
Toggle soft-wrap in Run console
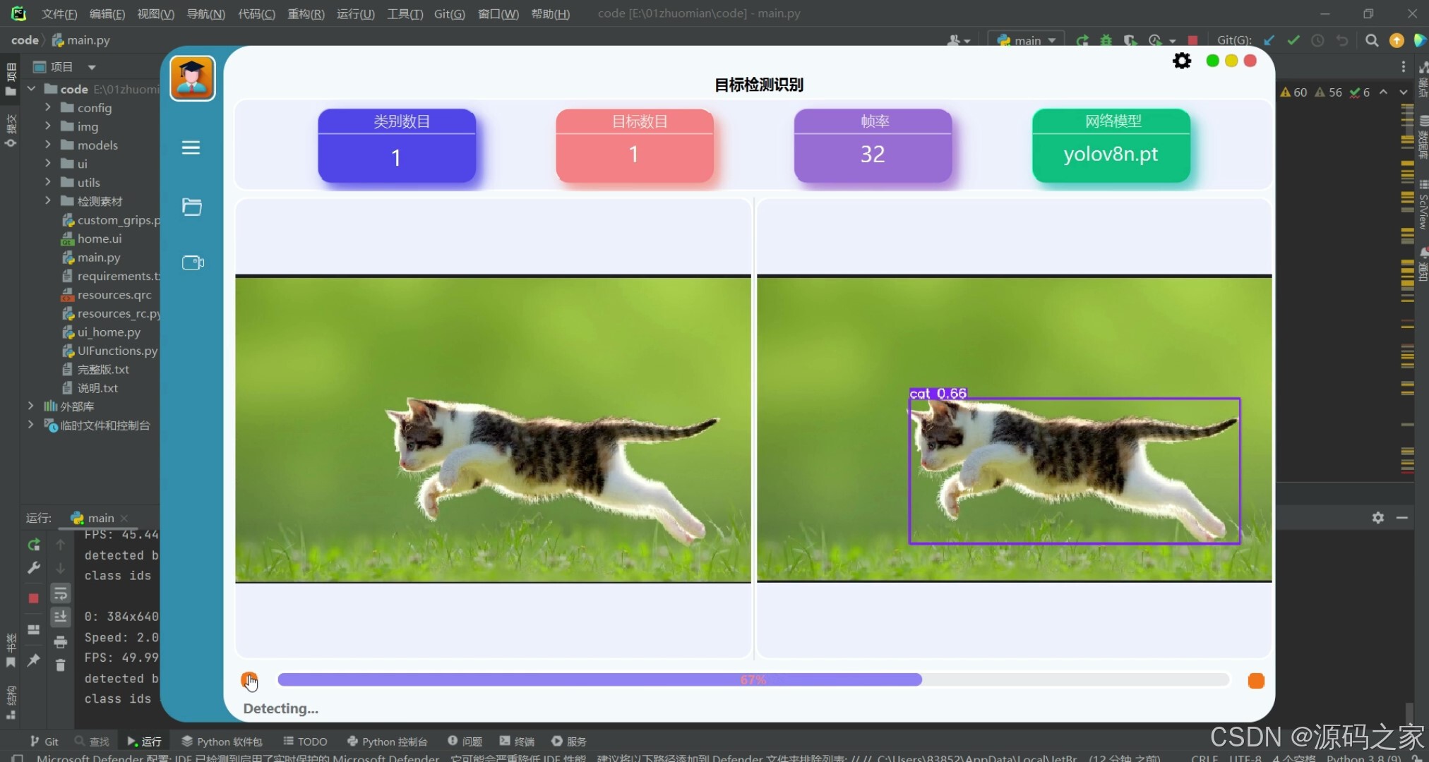(x=61, y=593)
